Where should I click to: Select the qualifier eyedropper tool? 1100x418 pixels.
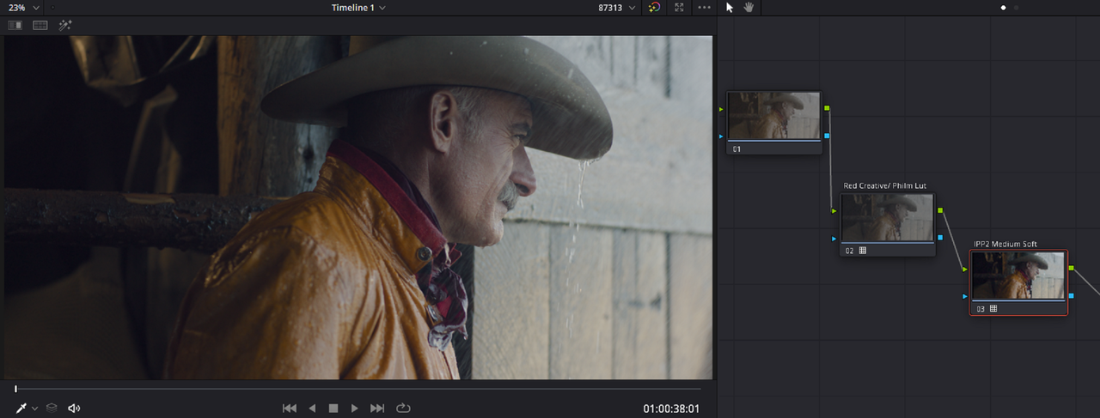21,408
